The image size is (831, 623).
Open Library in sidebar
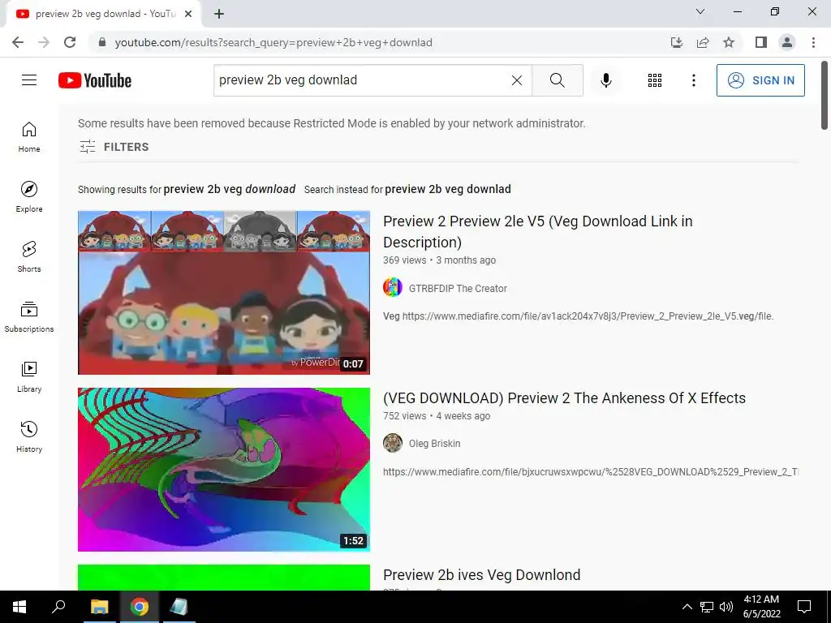click(x=29, y=376)
